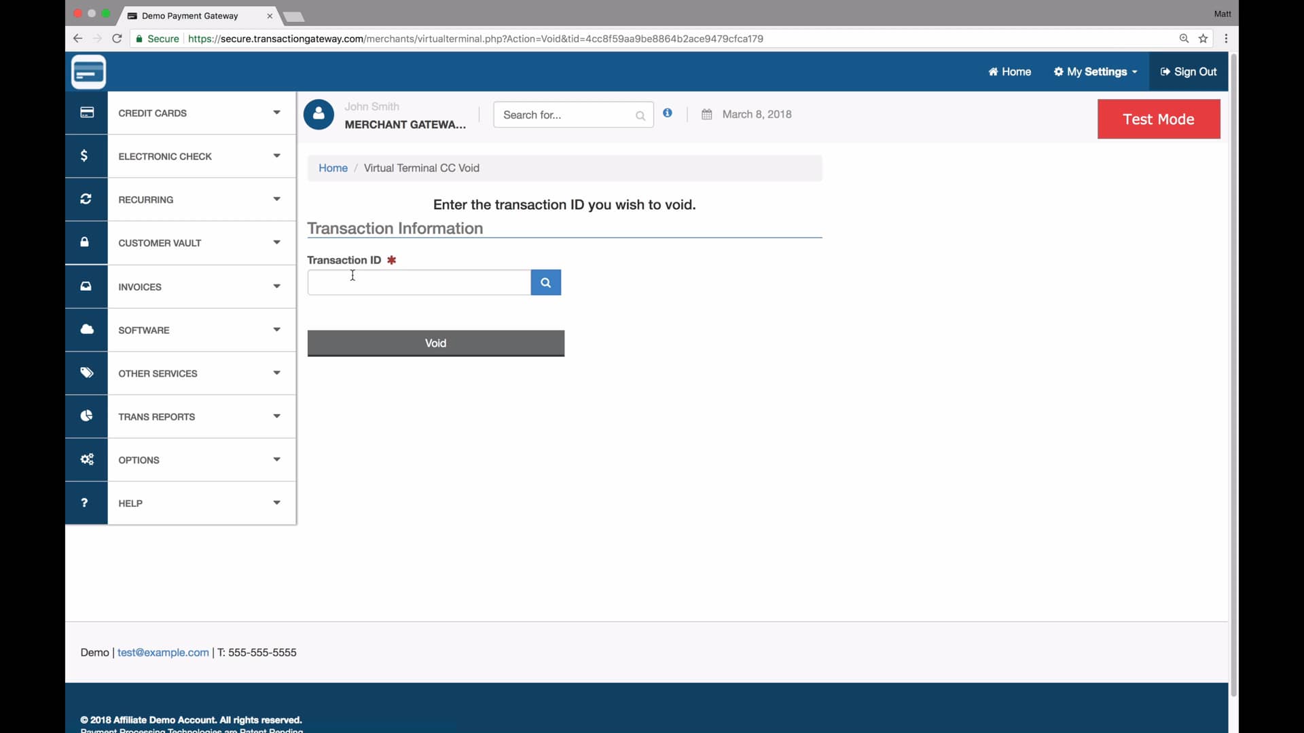1304x733 pixels.
Task: Click the Customer Vault sidebar icon
Action: click(86, 242)
